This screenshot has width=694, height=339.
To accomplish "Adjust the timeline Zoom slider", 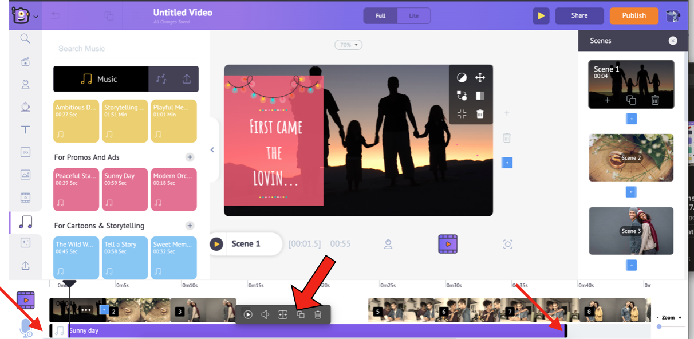I will [660, 326].
